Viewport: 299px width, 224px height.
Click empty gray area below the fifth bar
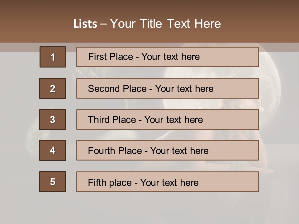pos(149,208)
